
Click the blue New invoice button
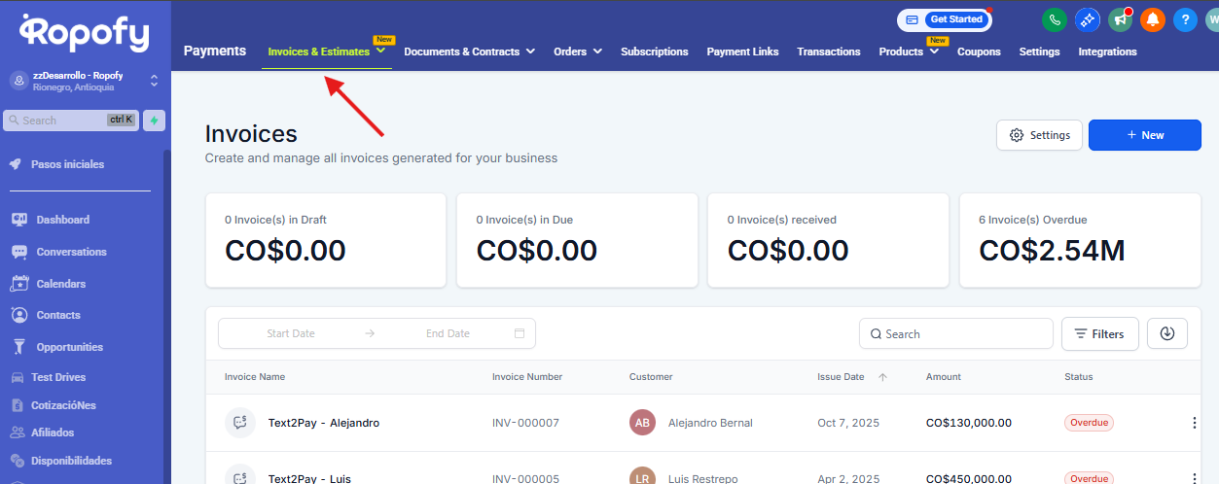point(1144,135)
